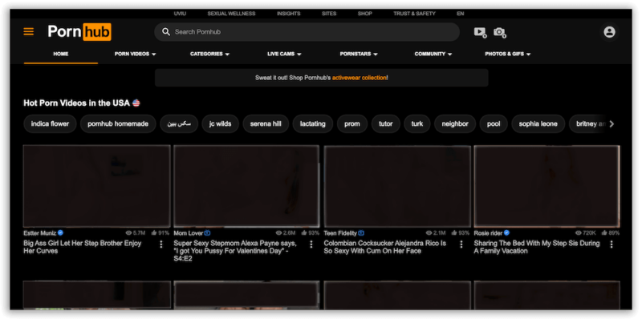Select the sophia leone tag chip
The width and height of the screenshot is (642, 319).
(x=538, y=124)
